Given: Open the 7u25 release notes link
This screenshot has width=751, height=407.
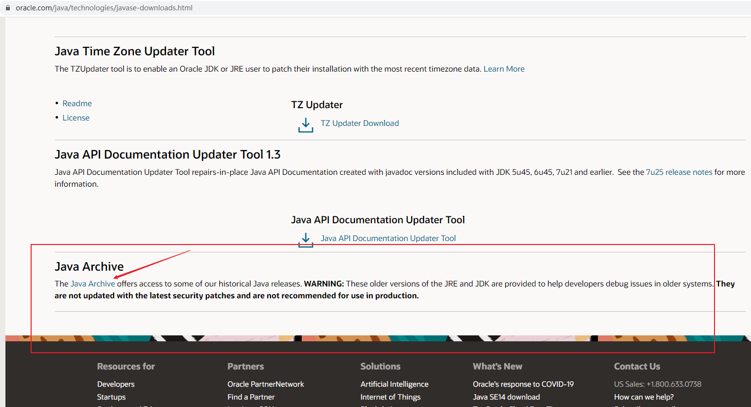Looking at the screenshot, I should [679, 172].
